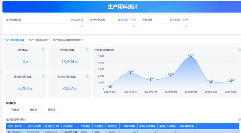Click the 13,304 件 value
Viewport: 241px width, 133px height.
(69, 62)
